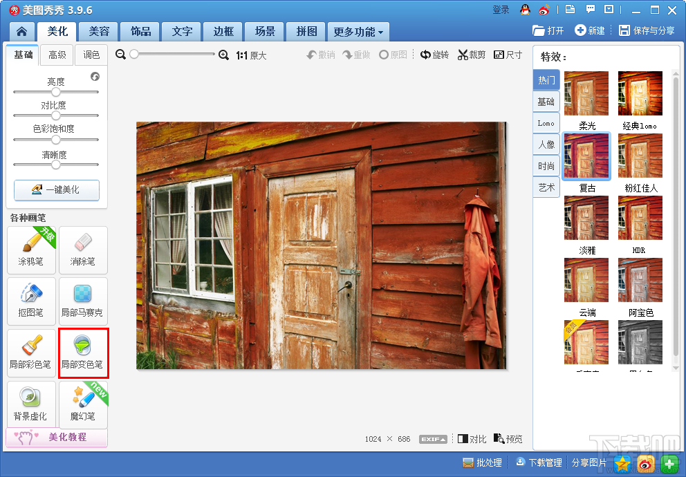The width and height of the screenshot is (686, 477).
Task: Click the 预览 preview button
Action: tap(508, 438)
